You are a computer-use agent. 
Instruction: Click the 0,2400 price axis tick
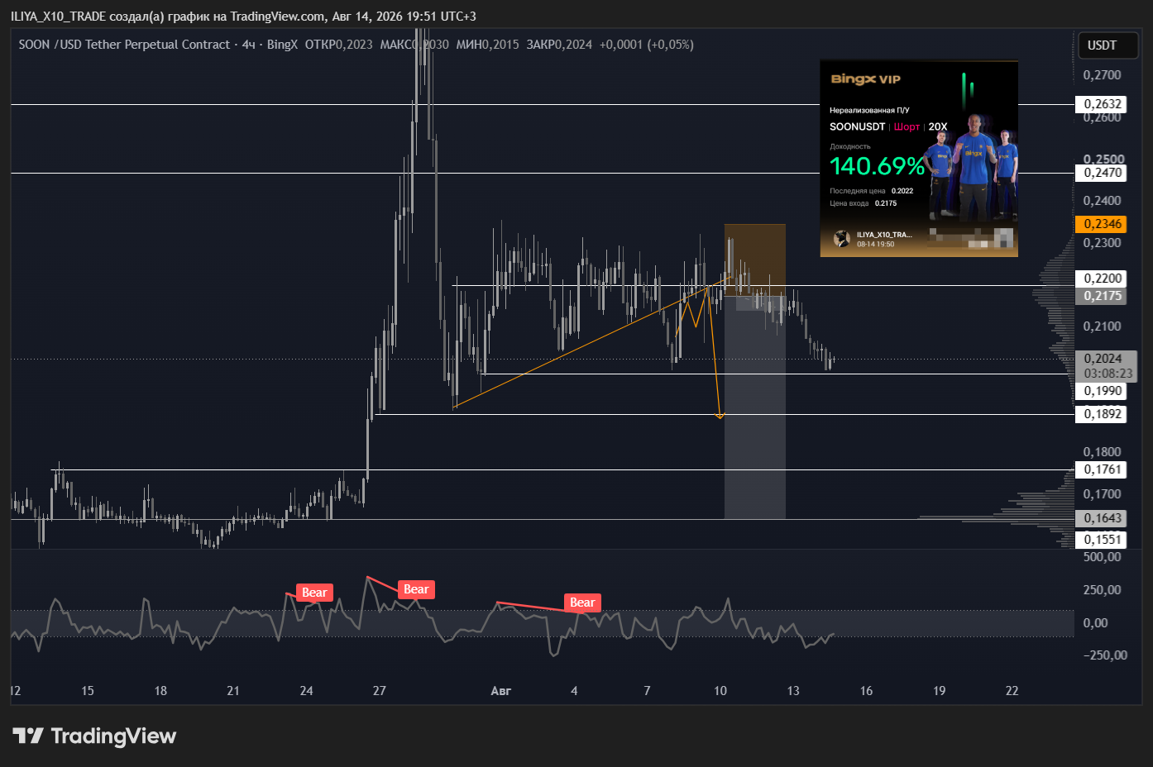point(1103,201)
